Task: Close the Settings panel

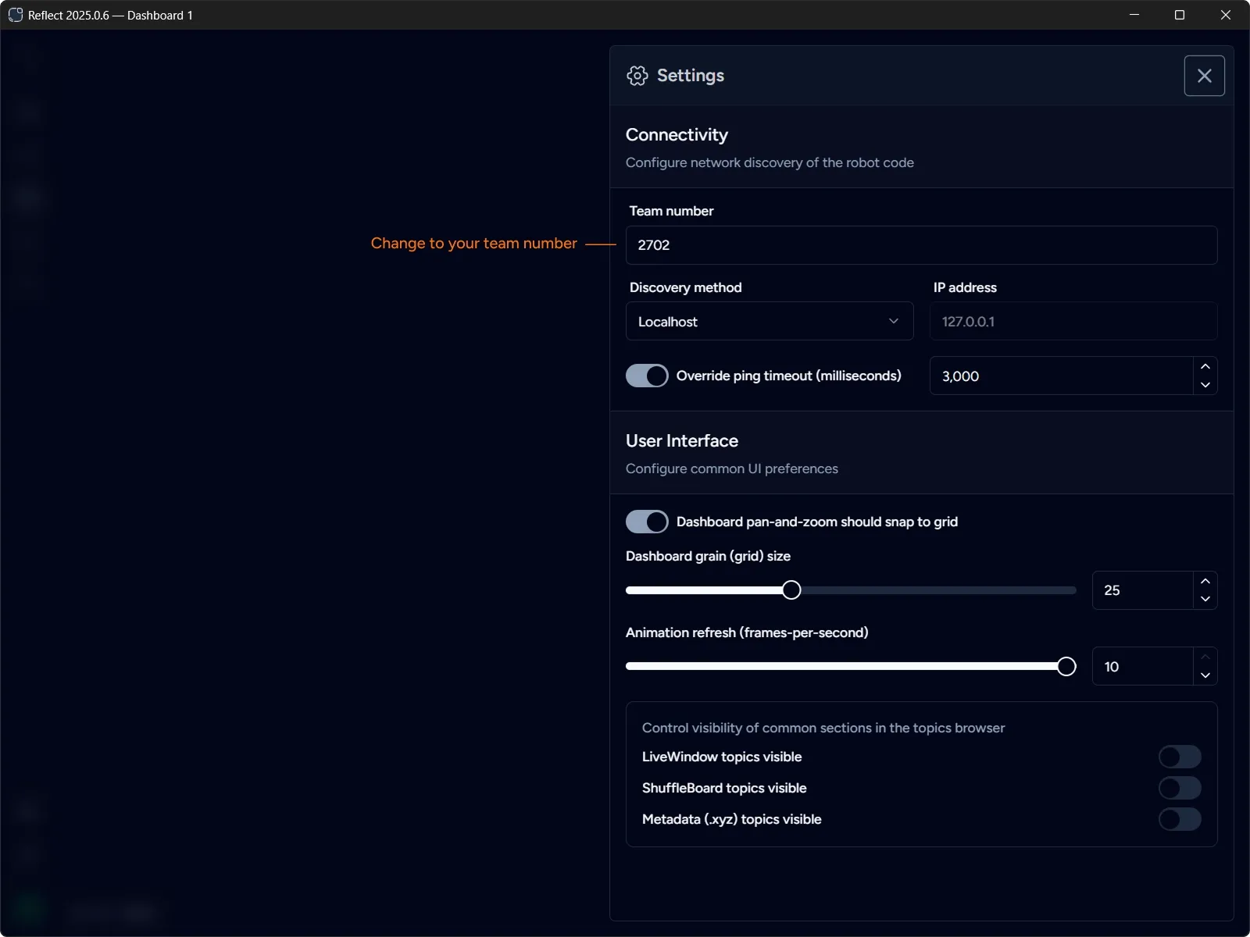Action: point(1204,76)
